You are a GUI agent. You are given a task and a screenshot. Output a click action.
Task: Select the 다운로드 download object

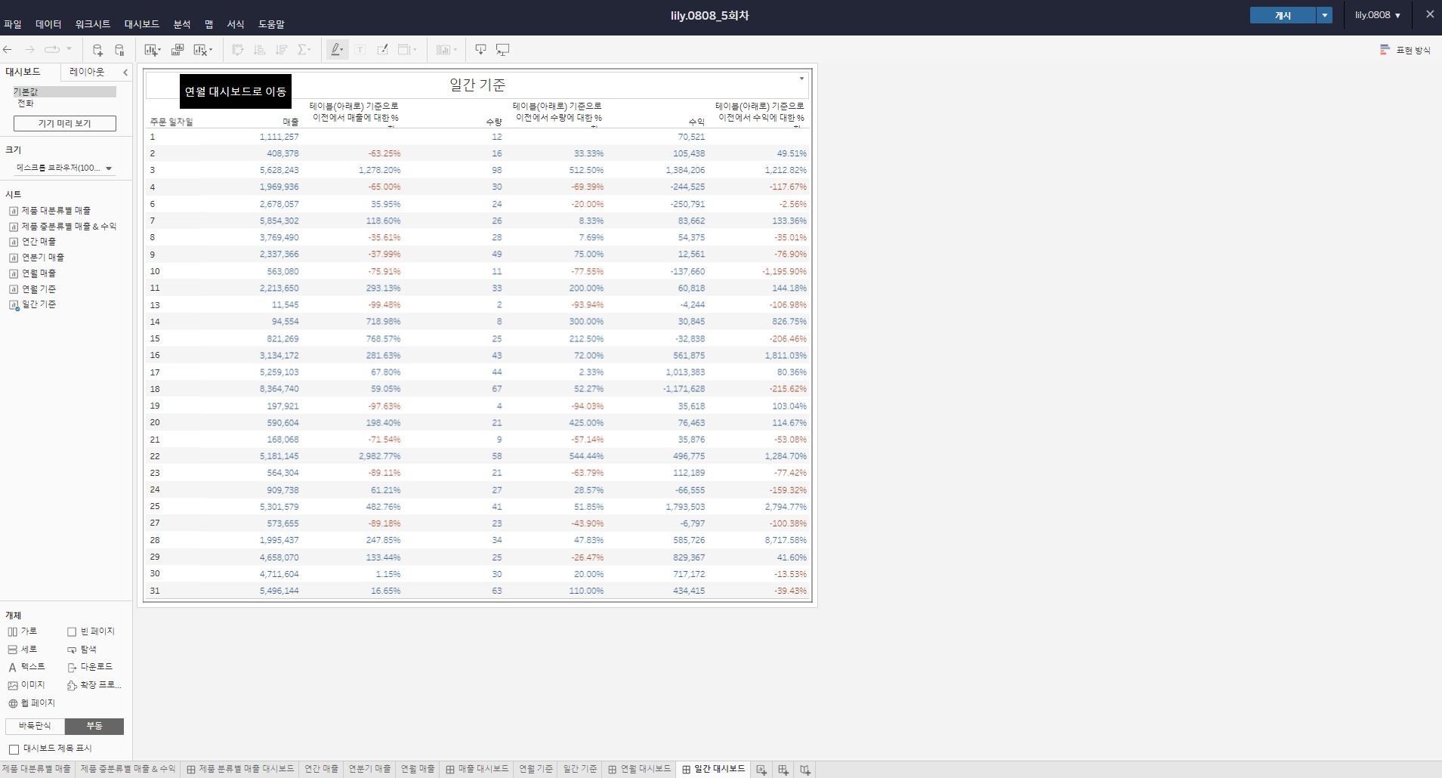coord(90,667)
